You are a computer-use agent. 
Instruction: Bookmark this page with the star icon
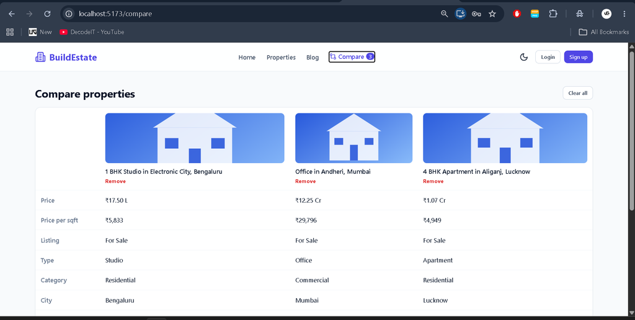[492, 14]
